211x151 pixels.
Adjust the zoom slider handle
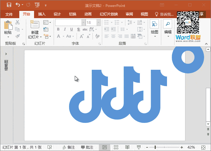(x=155, y=147)
